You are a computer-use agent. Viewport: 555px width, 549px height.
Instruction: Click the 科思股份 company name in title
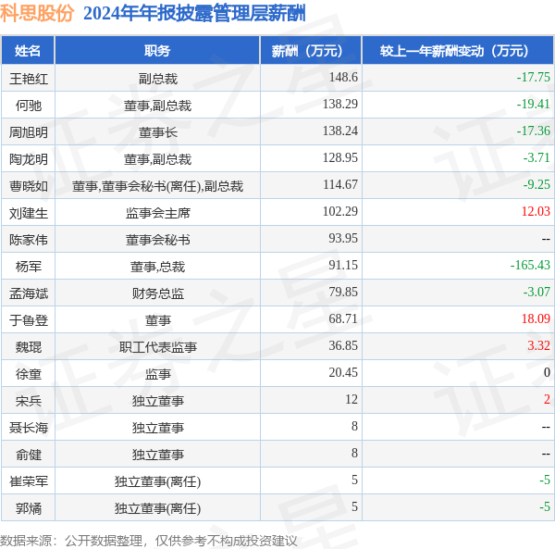pyautogui.click(x=37, y=13)
